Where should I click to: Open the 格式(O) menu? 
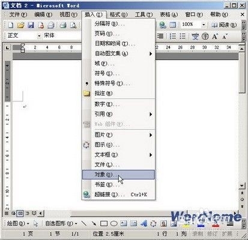point(118,14)
